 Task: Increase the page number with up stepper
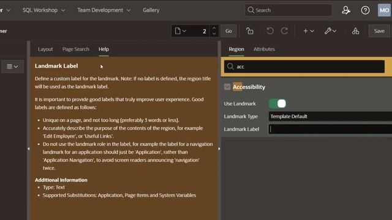tap(214, 28)
